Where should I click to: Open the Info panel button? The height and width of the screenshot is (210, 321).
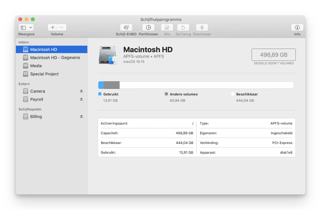[x=297, y=27]
